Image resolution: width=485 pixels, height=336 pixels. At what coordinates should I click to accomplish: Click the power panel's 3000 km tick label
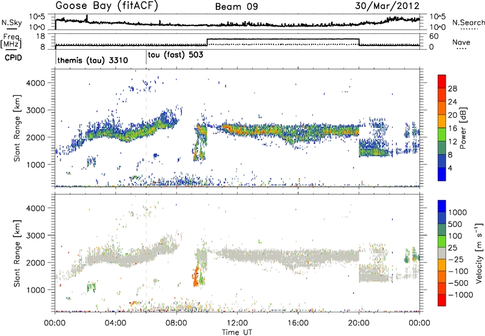click(x=35, y=110)
